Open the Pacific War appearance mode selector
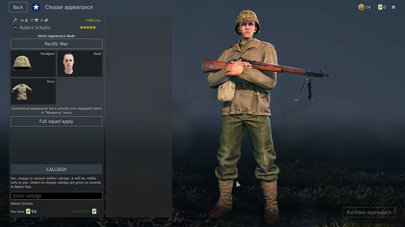The width and height of the screenshot is (405, 227). 56,44
